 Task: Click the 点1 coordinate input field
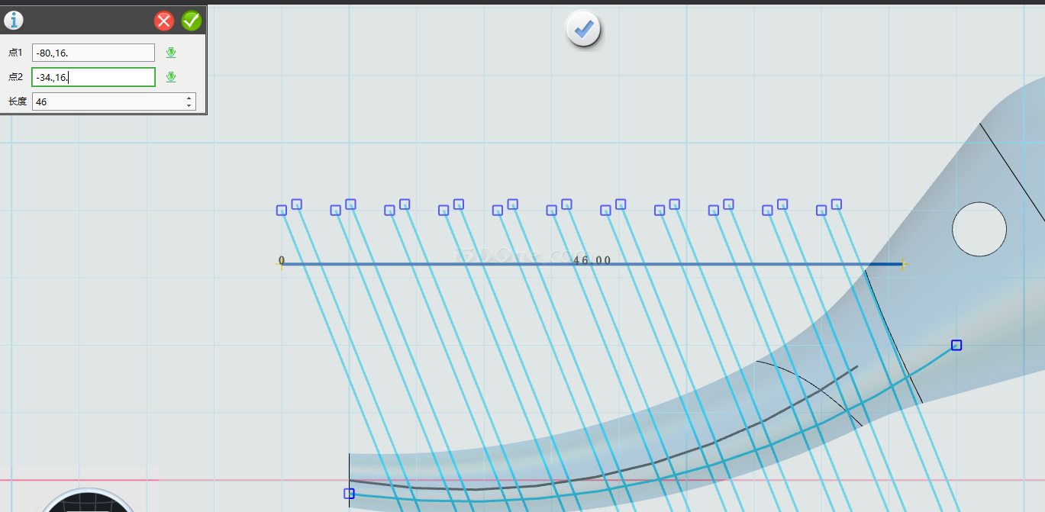[93, 53]
